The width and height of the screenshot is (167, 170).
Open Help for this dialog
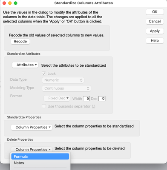coord(155,41)
